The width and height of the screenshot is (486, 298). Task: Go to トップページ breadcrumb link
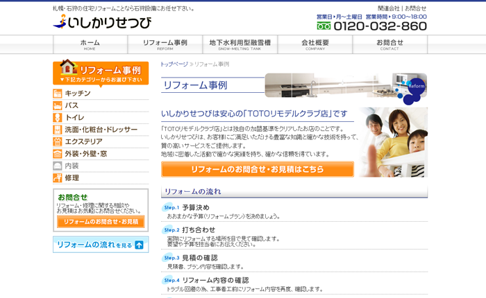coord(174,64)
